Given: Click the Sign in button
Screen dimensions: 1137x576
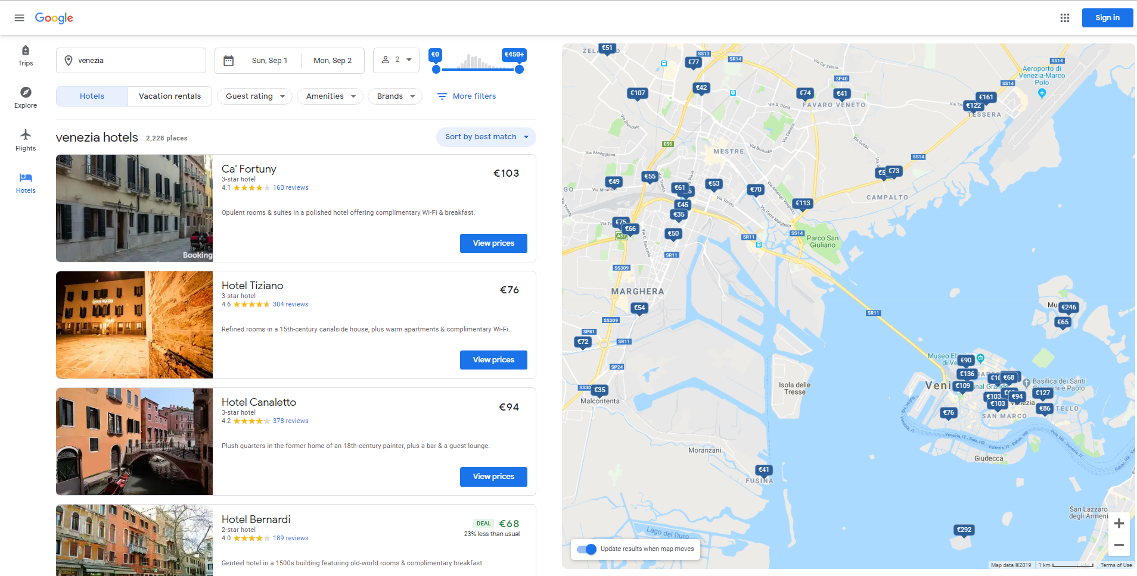Looking at the screenshot, I should click(1107, 18).
